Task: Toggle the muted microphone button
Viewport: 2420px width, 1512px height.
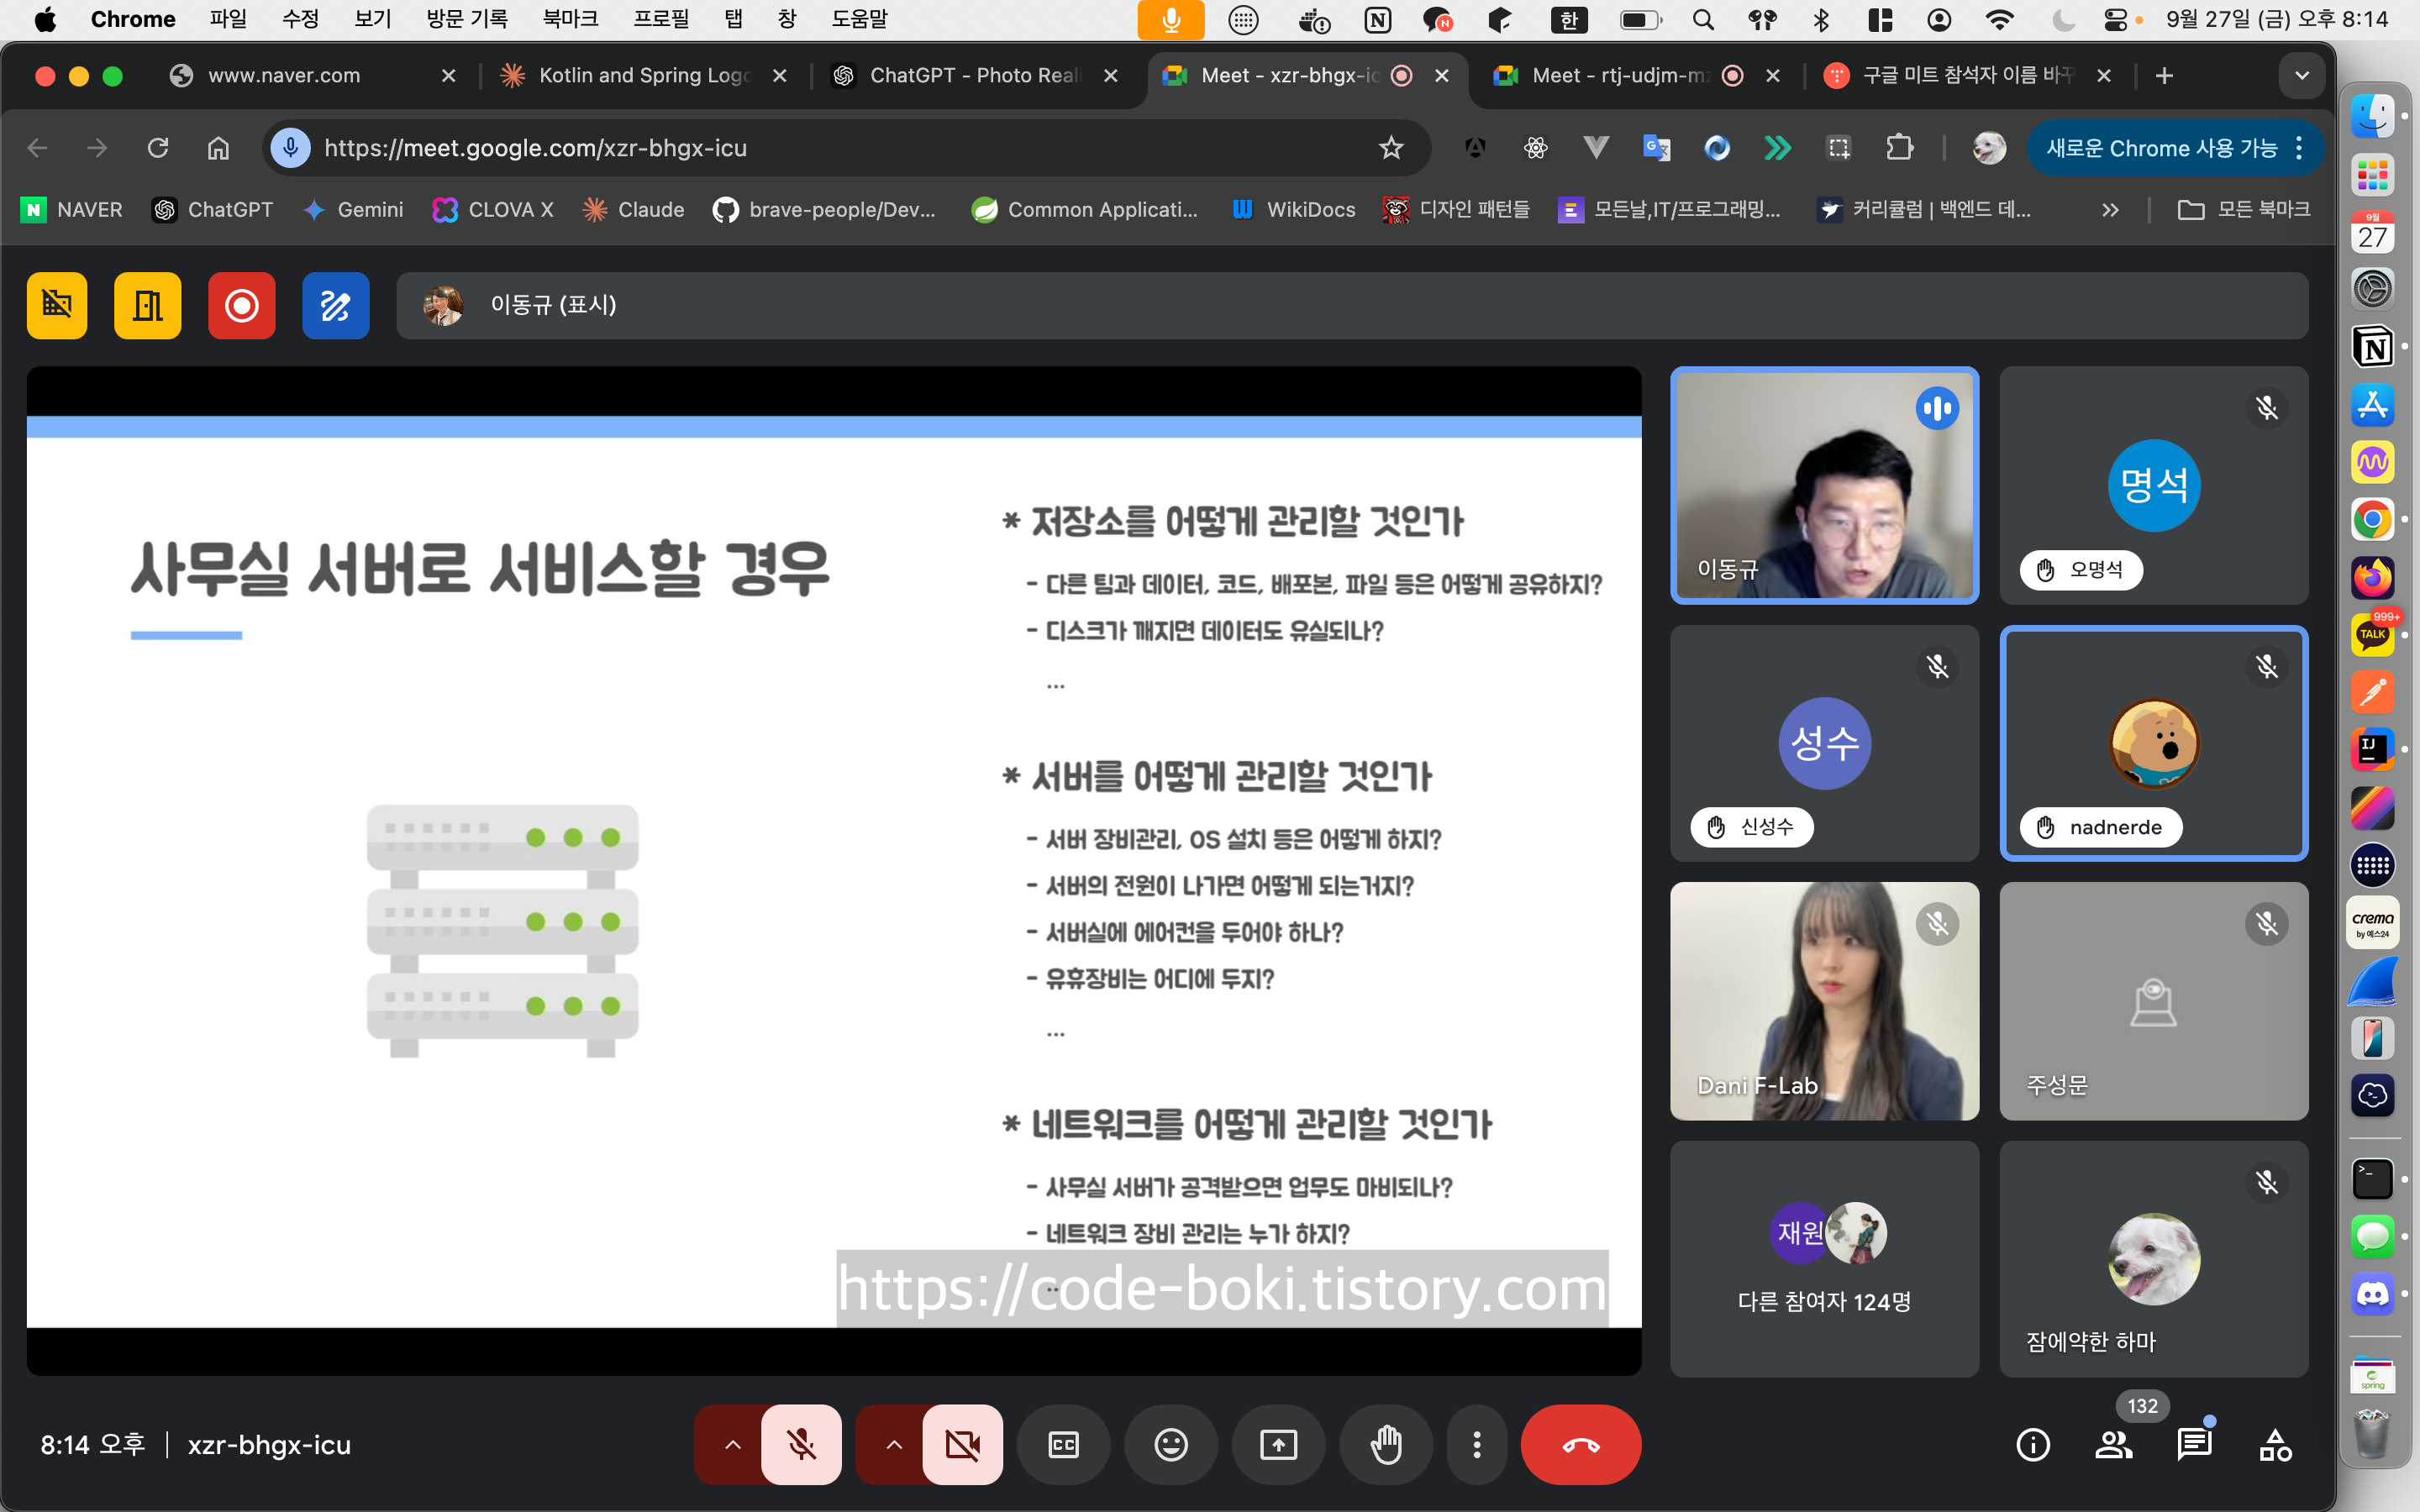Action: click(801, 1444)
